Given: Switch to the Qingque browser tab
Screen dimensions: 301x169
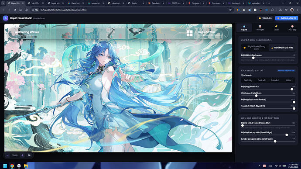Looking at the screenshot, I should pyautogui.click(x=196, y=3).
